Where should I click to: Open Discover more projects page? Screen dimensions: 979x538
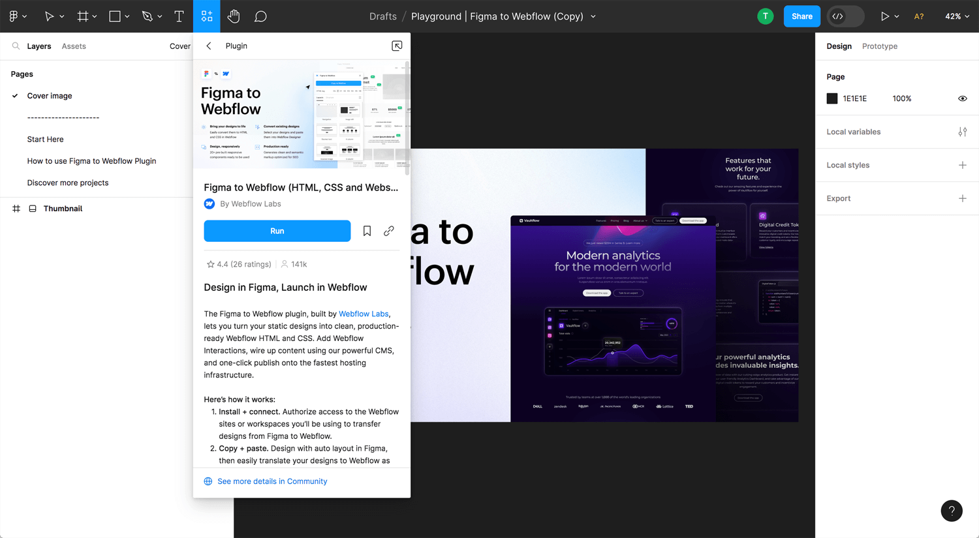(x=68, y=183)
